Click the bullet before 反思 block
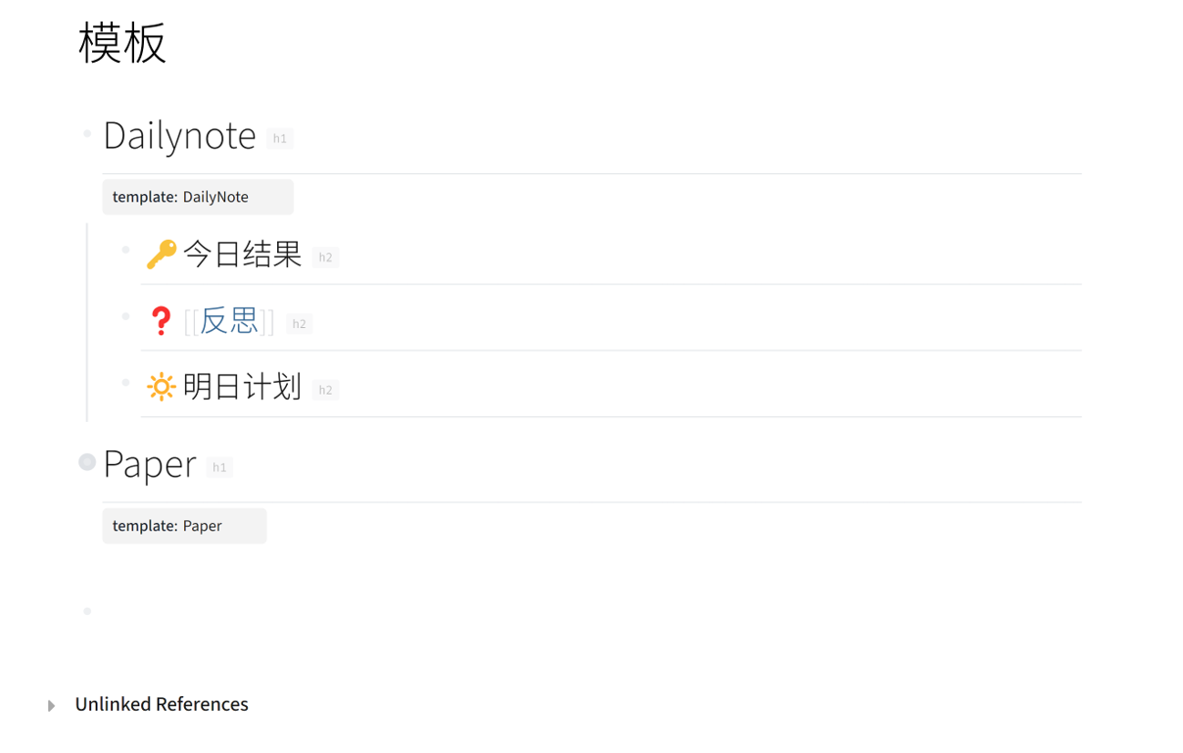 [x=125, y=315]
